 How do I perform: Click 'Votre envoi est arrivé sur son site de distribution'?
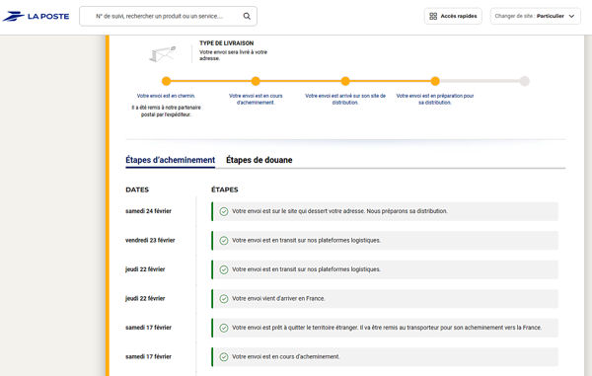[345, 99]
